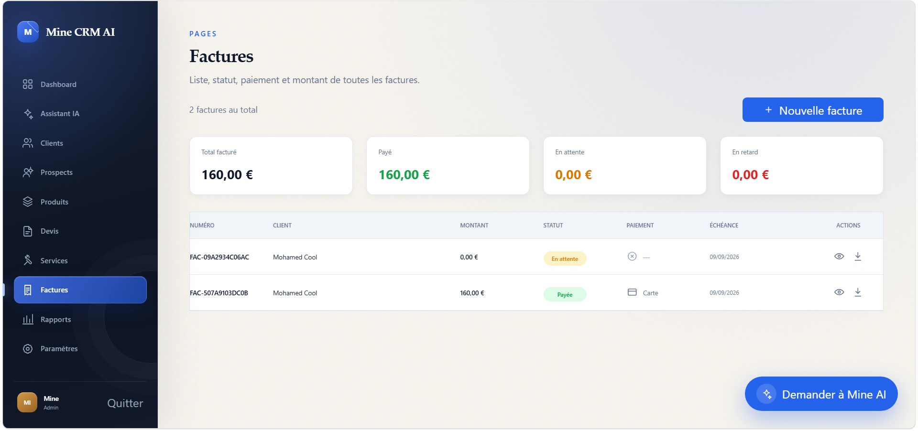The width and height of the screenshot is (918, 431).
Task: Click Mohamed Cool in the first row
Action: click(x=295, y=257)
